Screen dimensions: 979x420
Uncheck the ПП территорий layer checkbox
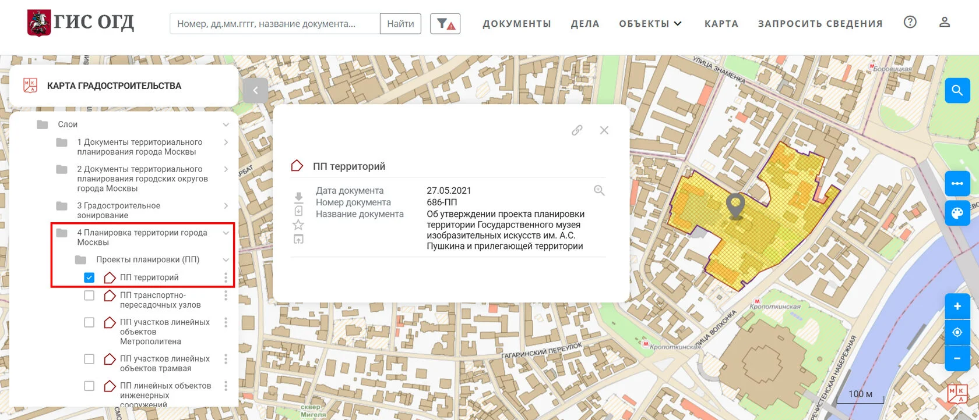tap(89, 277)
